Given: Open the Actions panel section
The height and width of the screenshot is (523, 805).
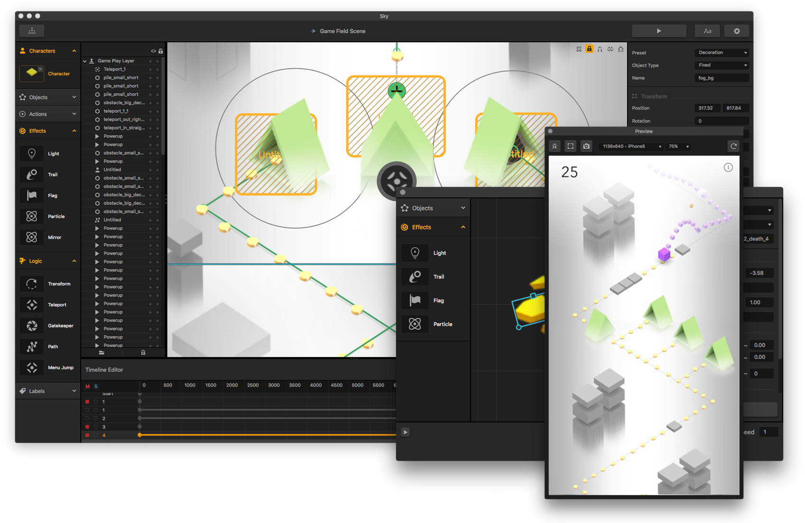Looking at the screenshot, I should point(47,114).
